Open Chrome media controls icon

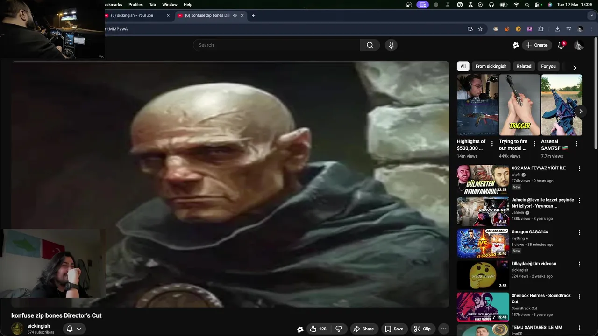[x=569, y=29]
